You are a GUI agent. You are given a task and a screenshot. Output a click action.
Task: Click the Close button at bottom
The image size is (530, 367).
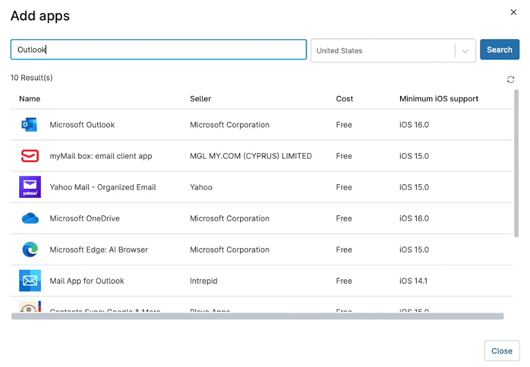502,350
